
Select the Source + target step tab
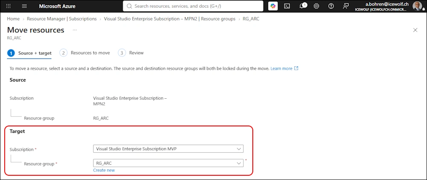[29, 53]
